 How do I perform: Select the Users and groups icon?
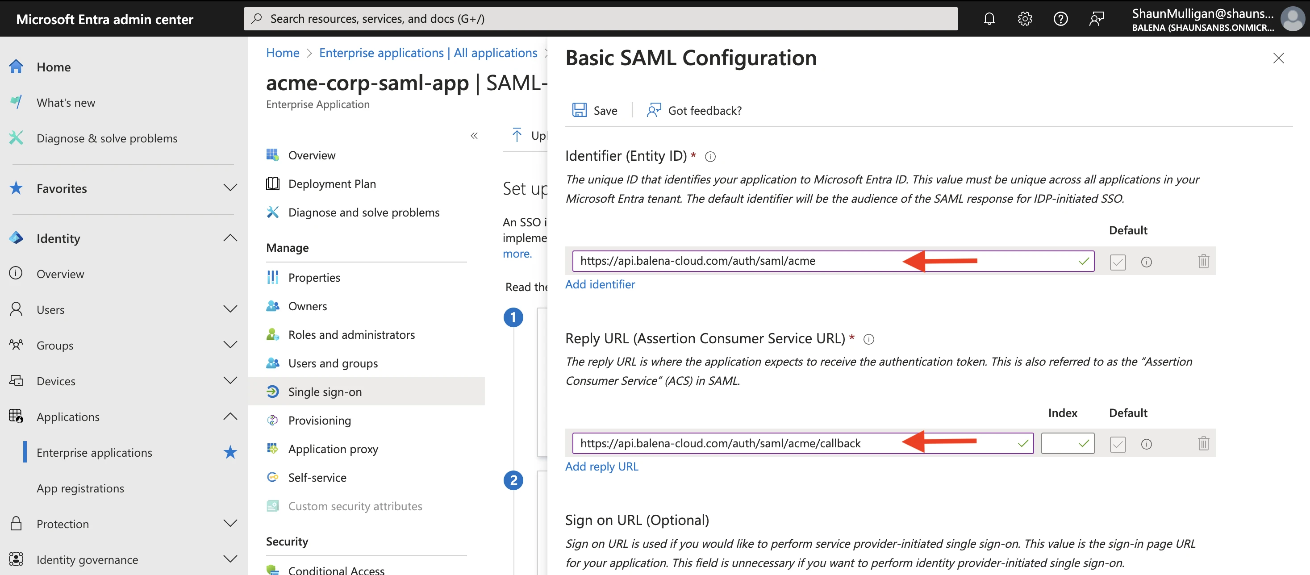coord(273,362)
